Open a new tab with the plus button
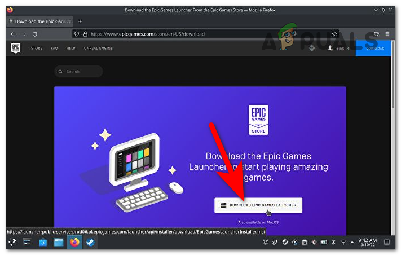This screenshot has width=401, height=255. pos(80,21)
